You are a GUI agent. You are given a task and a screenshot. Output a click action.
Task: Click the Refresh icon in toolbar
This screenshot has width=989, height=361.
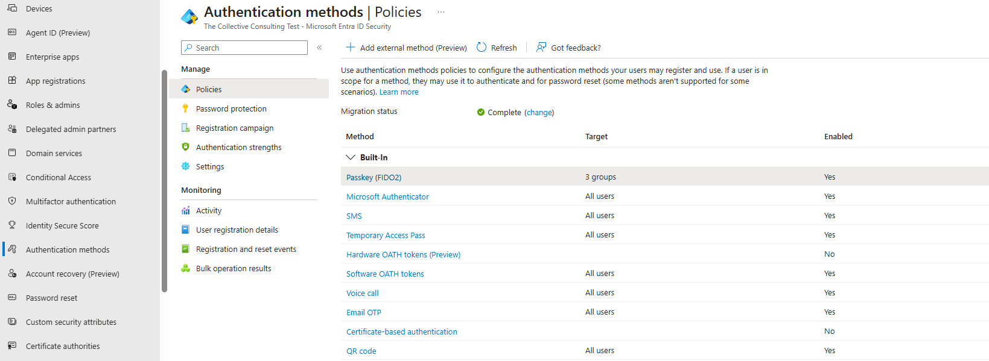[x=482, y=48]
